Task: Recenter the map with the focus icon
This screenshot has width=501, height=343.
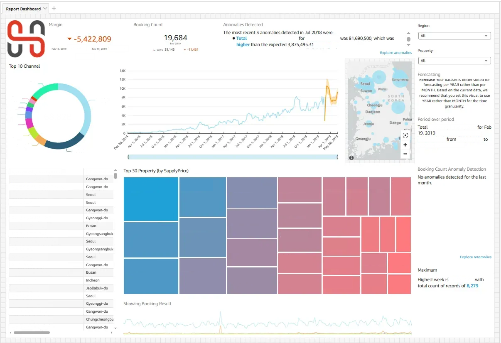Action: click(x=405, y=135)
